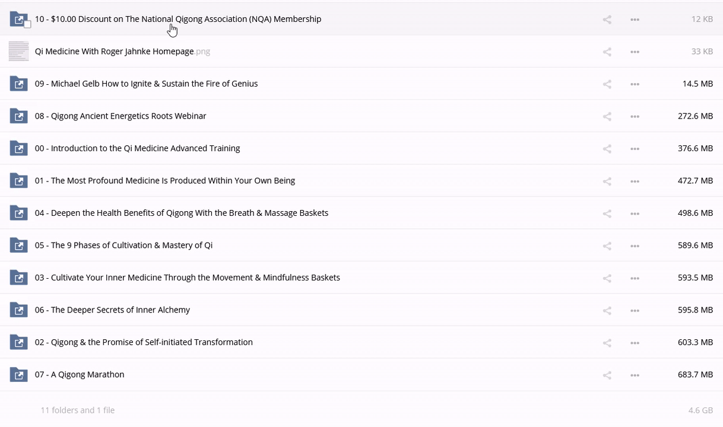Share the 05 - The 9 Phases folder
This screenshot has width=723, height=427.
click(x=607, y=246)
